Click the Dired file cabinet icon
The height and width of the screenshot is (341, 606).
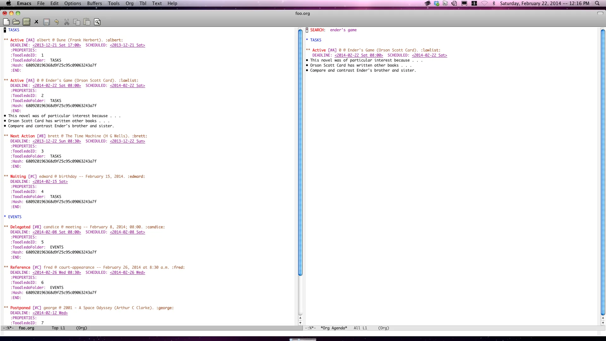[27, 22]
